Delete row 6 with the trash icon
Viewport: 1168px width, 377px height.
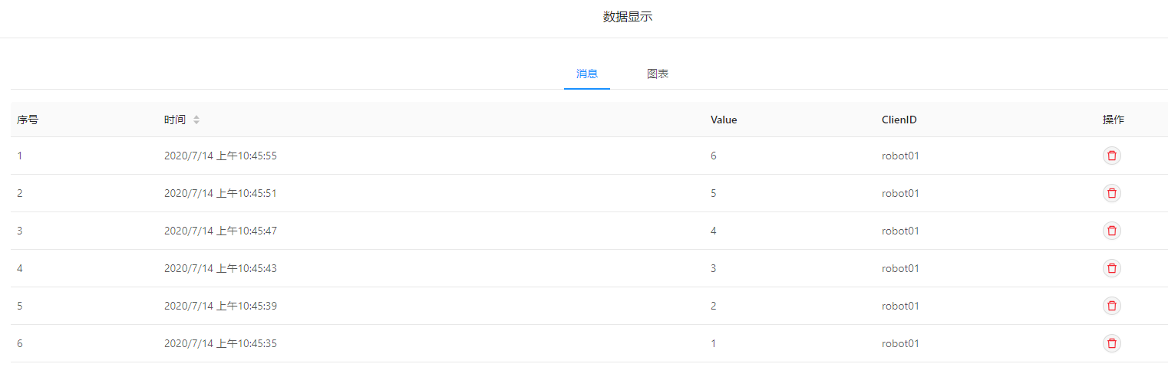click(1111, 343)
